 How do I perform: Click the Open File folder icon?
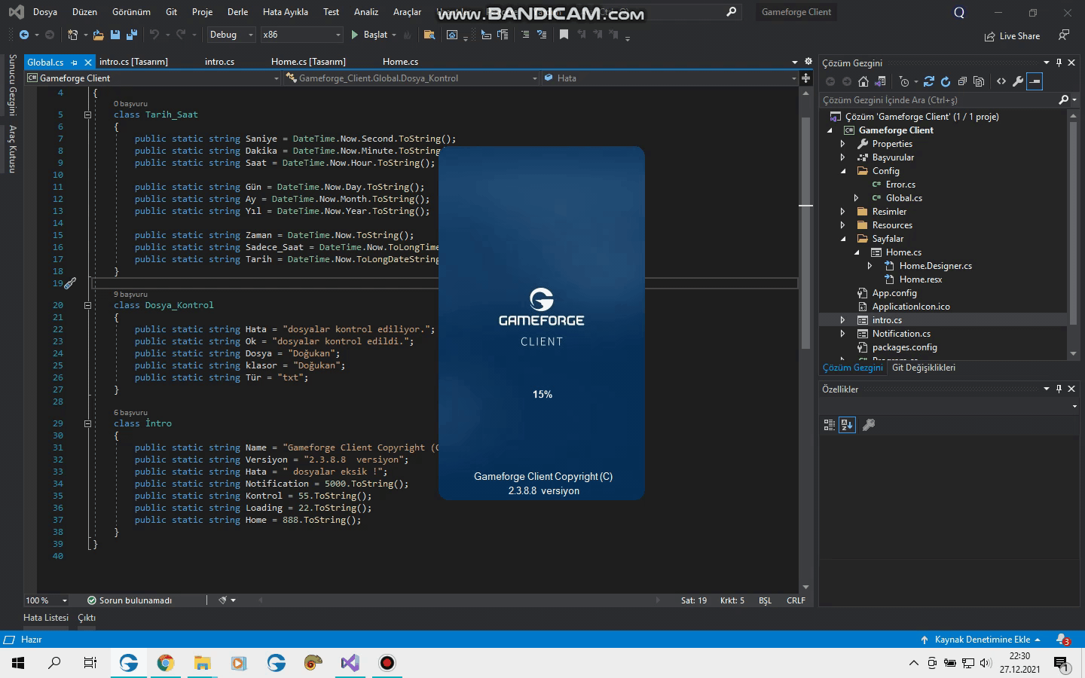tap(98, 35)
